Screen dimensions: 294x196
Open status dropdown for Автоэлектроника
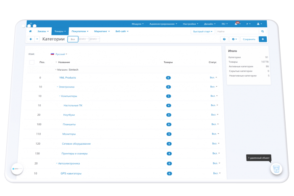216,163
